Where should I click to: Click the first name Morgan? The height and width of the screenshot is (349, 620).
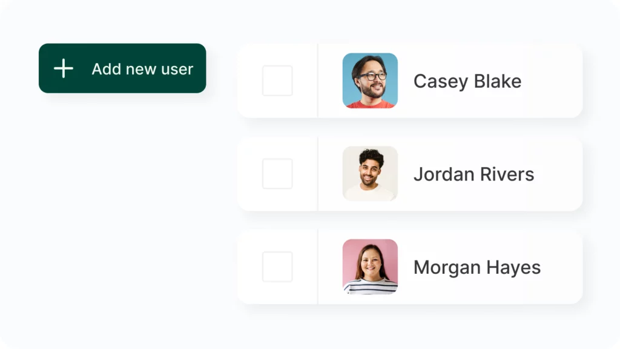[443, 268]
